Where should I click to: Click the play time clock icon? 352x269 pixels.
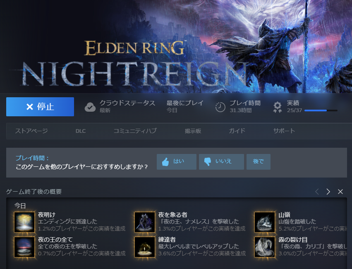(x=220, y=107)
